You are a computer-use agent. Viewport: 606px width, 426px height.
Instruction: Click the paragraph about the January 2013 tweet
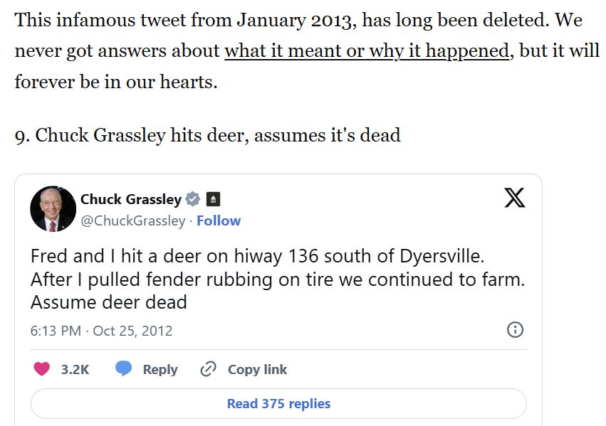click(x=307, y=51)
